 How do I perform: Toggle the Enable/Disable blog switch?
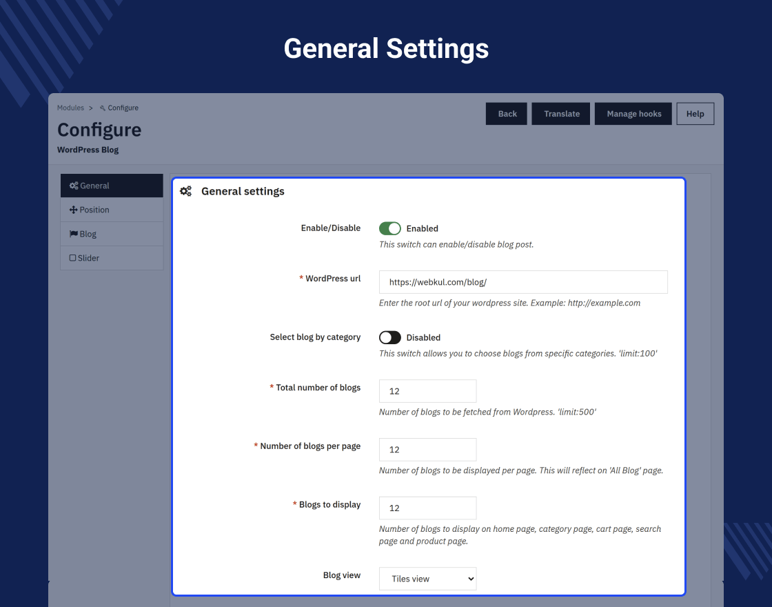(x=390, y=228)
